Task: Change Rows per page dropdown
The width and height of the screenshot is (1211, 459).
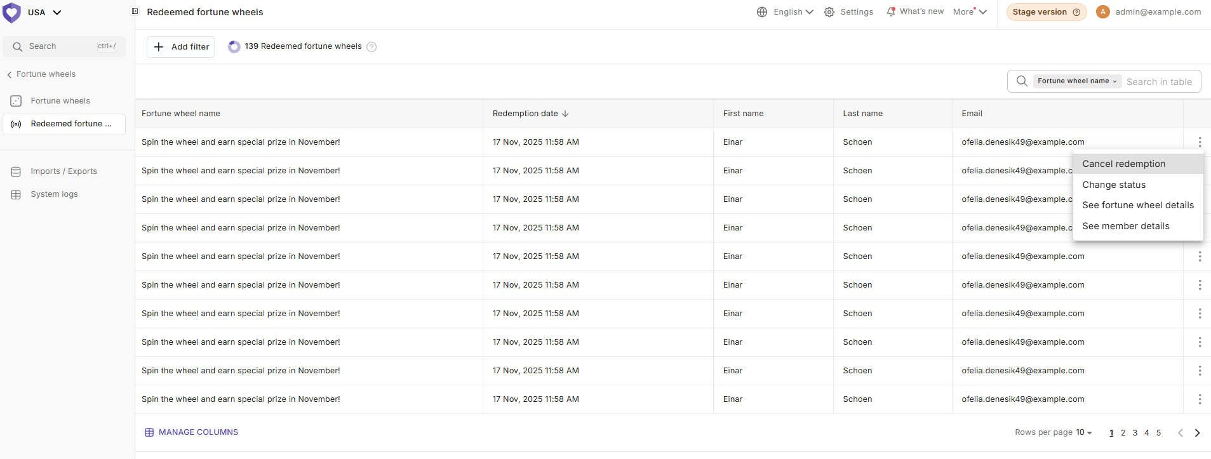Action: point(1083,432)
